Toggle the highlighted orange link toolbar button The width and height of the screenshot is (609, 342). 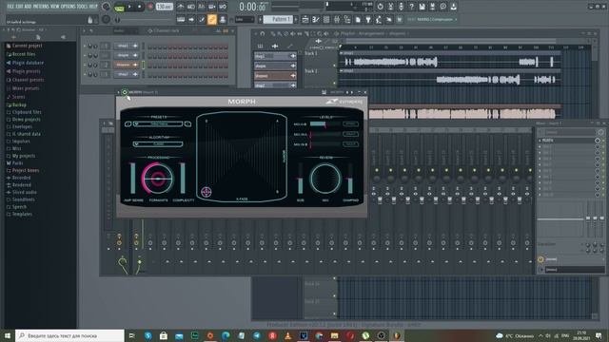[x=212, y=19]
